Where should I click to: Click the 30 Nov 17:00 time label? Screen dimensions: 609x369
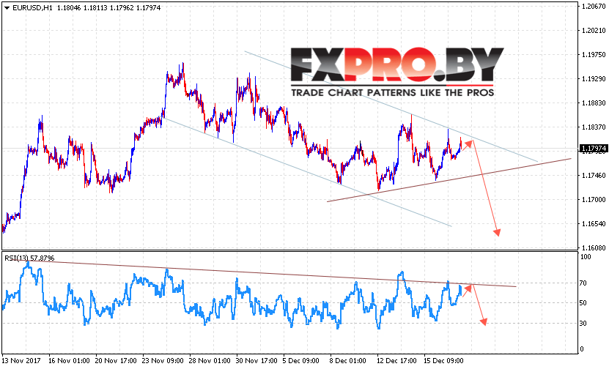pos(256,361)
